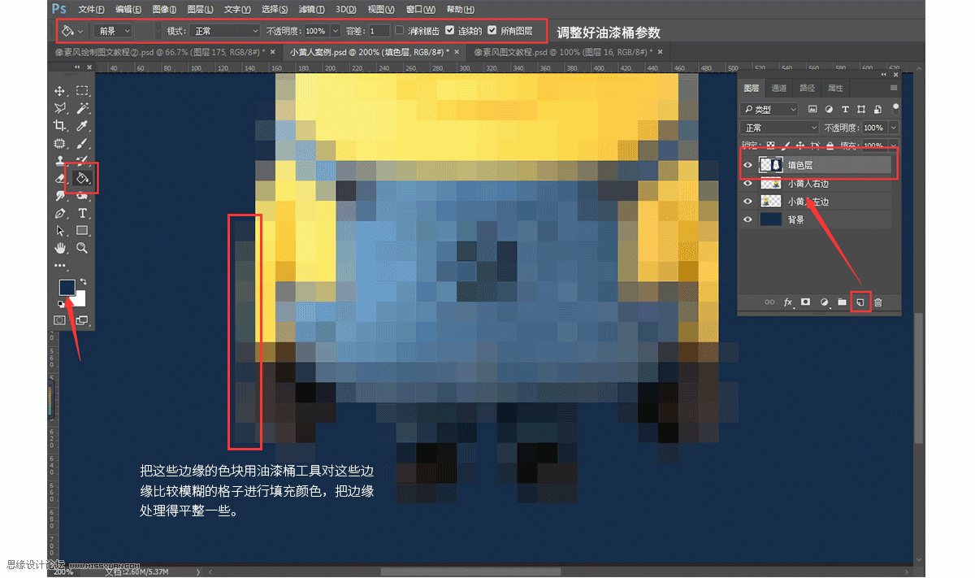This screenshot has height=578, width=975.
Task: Change the screen mode
Action: click(83, 320)
